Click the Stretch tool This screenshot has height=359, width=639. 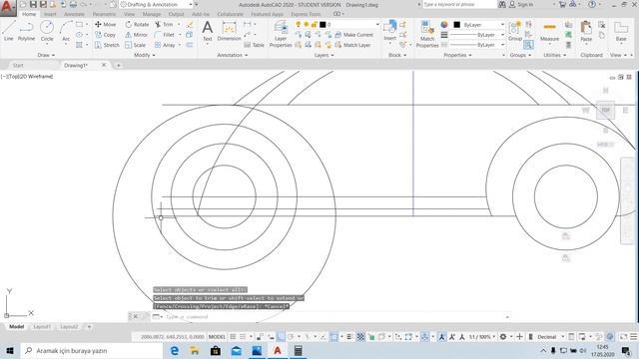tap(107, 45)
